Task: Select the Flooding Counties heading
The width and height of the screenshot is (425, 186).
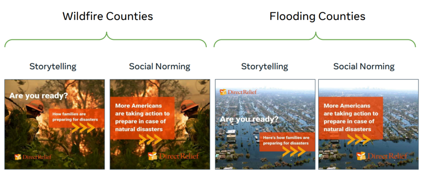Action: [x=317, y=17]
